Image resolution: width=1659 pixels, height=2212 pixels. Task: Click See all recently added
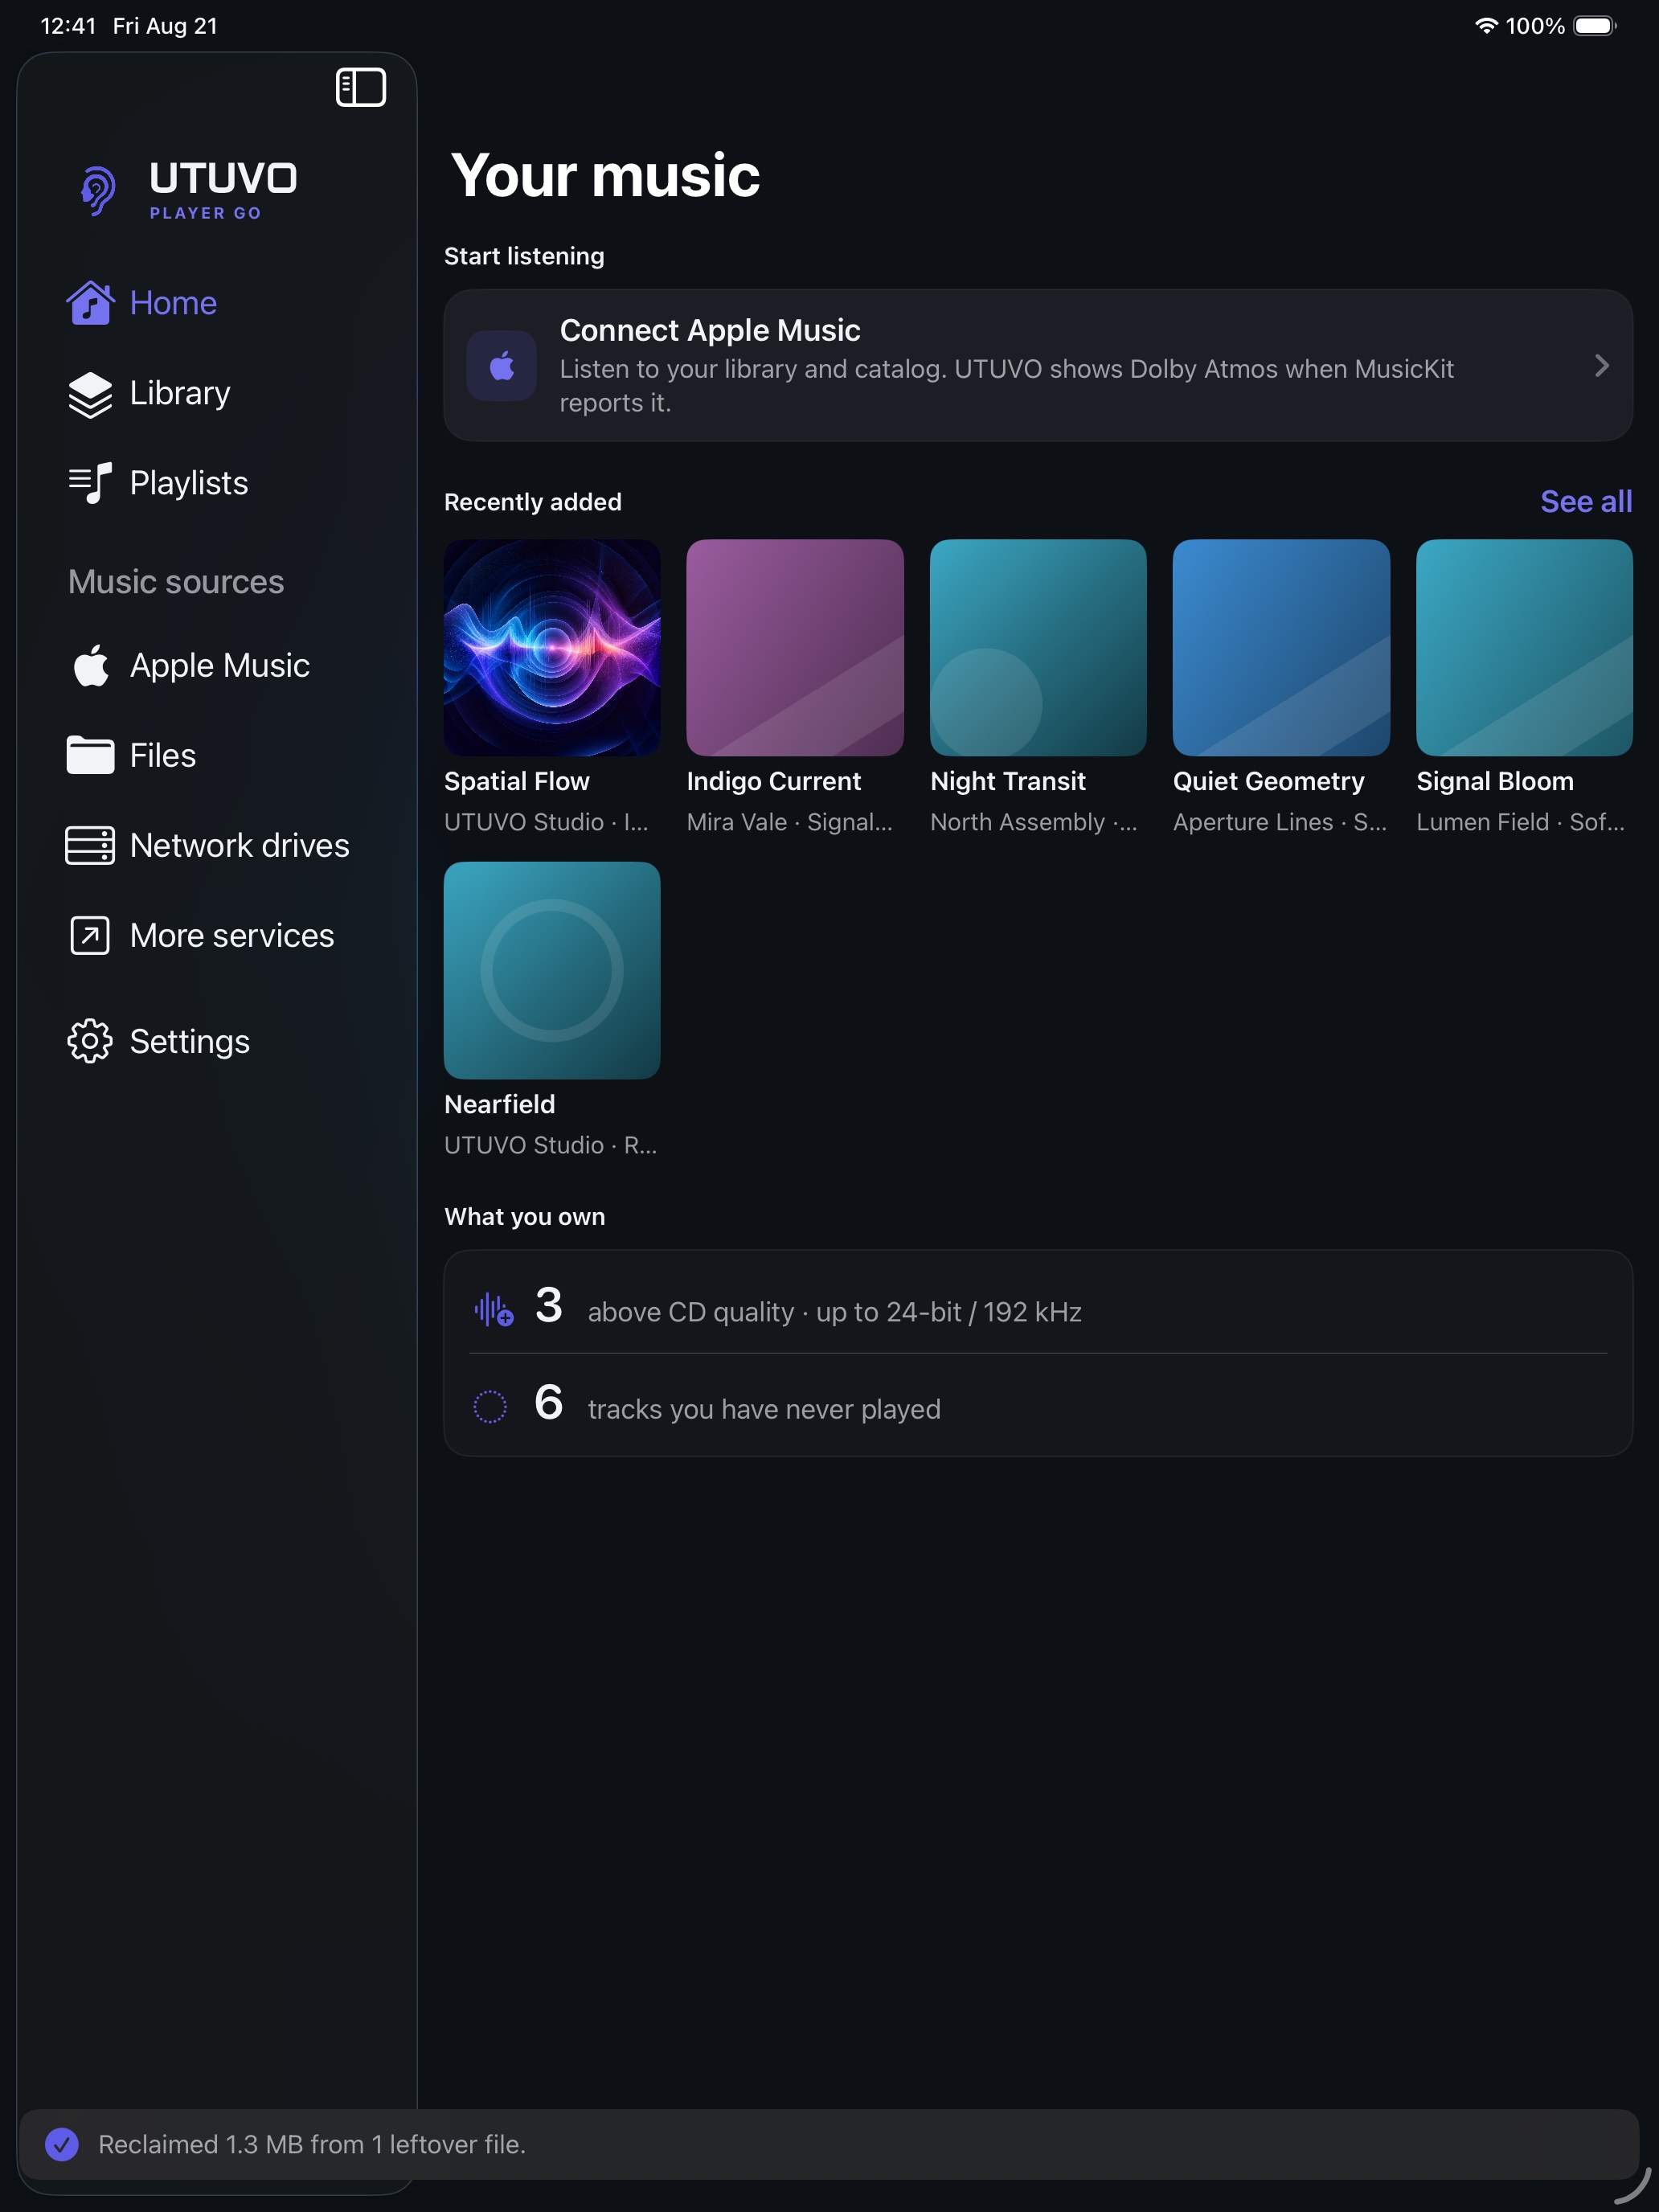(x=1586, y=501)
